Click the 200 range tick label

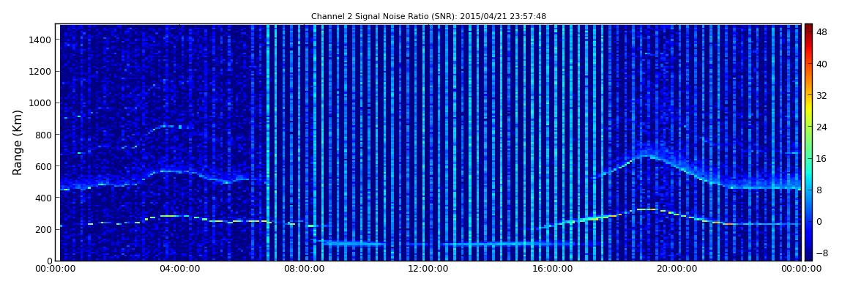pyautogui.click(x=44, y=229)
